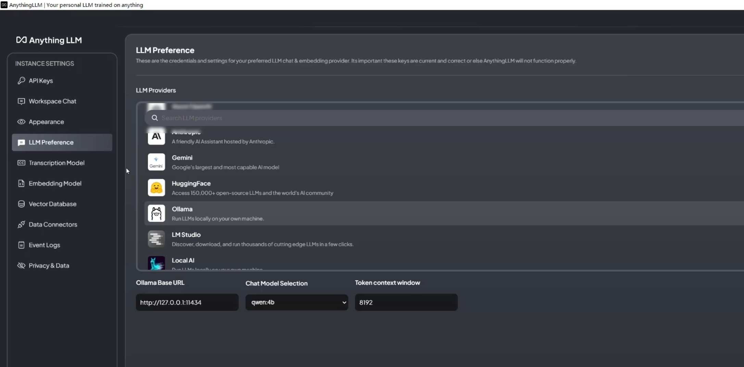This screenshot has height=367, width=744.
Task: Click the Event Logs notepad icon
Action: click(x=21, y=245)
